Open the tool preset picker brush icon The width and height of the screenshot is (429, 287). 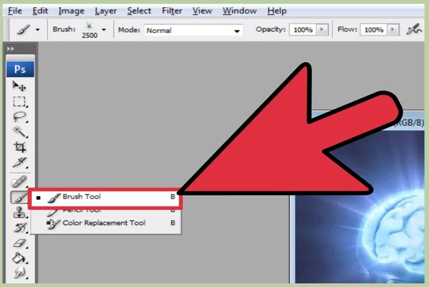pos(23,29)
